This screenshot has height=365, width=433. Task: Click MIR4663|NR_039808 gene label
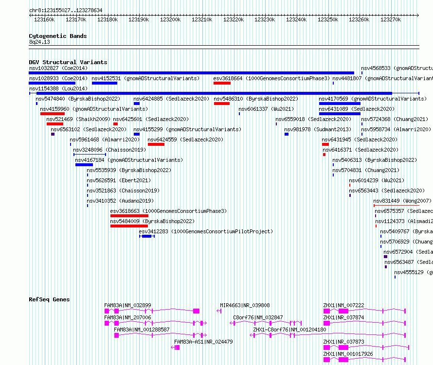point(245,305)
